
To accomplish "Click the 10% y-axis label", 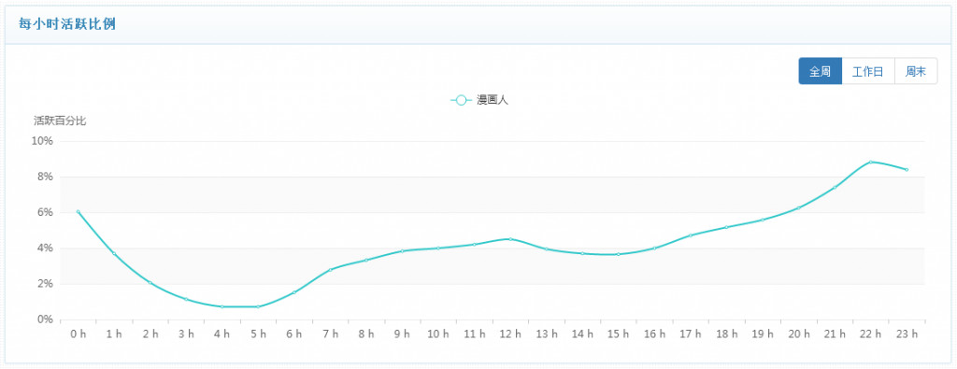I will tap(43, 141).
